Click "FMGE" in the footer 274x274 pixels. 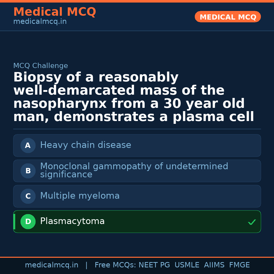(239, 265)
